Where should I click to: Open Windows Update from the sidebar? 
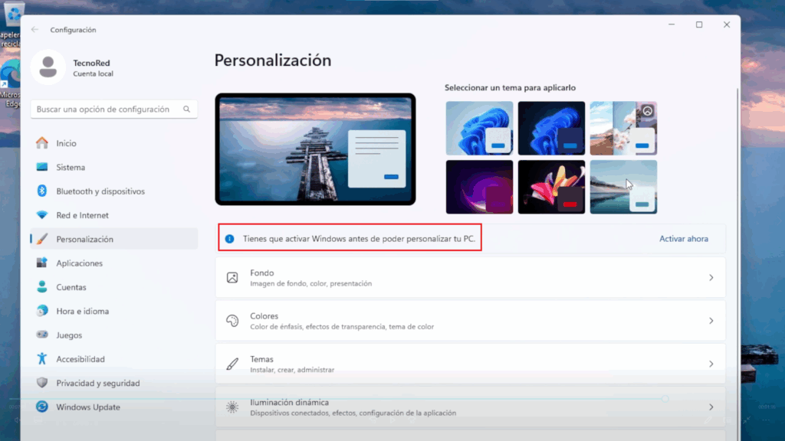click(x=114, y=407)
